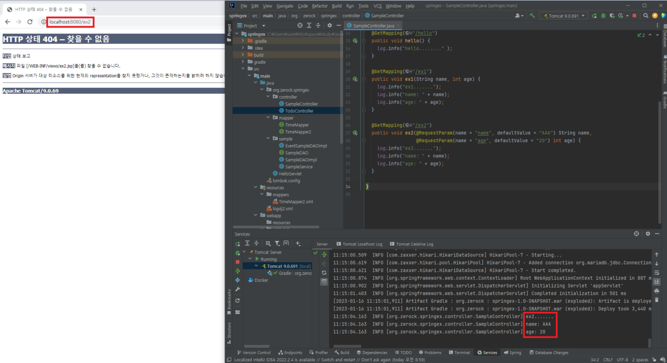This screenshot has width=667, height=363.
Task: Open the Problems tool window
Action: [430, 353]
